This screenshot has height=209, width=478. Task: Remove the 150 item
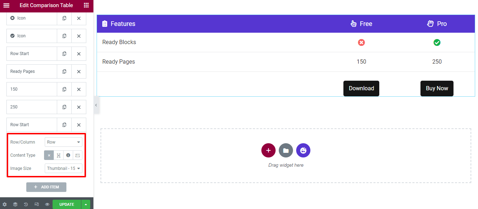[x=79, y=89]
